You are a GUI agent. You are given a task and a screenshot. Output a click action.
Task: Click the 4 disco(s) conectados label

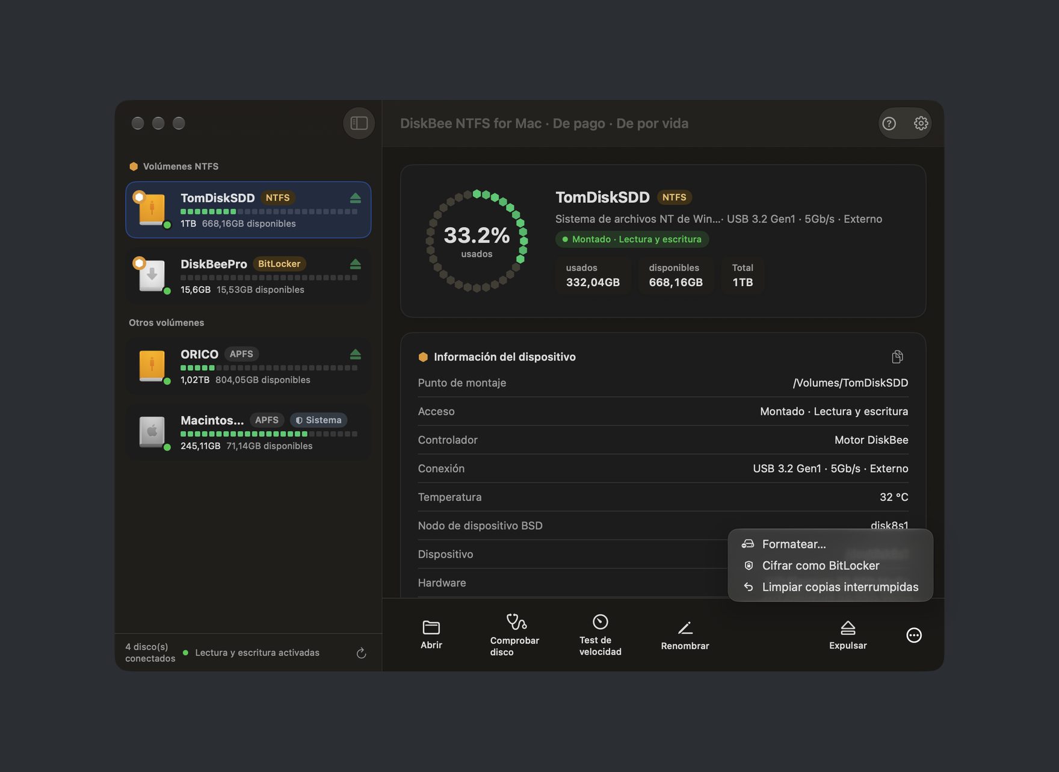pyautogui.click(x=150, y=653)
